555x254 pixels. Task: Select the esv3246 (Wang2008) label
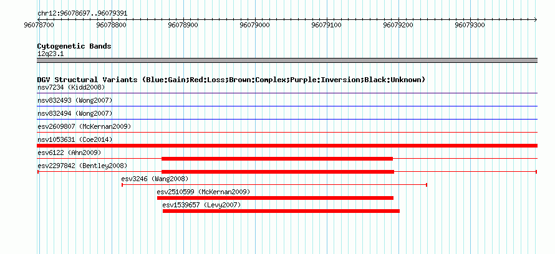(155, 179)
